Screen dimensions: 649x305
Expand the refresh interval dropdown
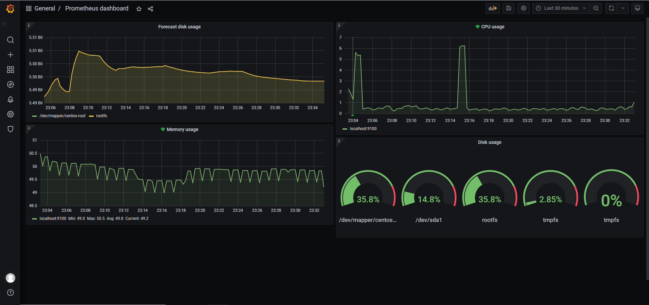click(623, 8)
